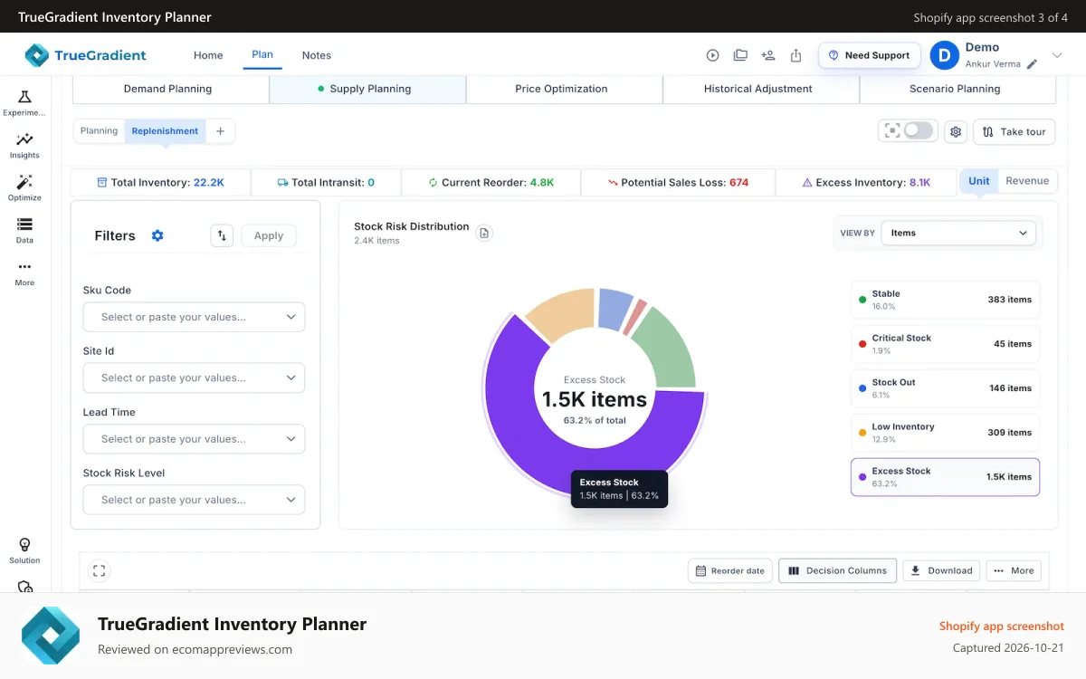Open Decision Columns
This screenshot has height=679, width=1086.
point(838,570)
